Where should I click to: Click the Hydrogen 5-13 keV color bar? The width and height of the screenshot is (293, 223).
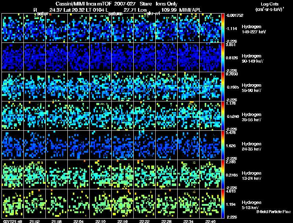223,204
